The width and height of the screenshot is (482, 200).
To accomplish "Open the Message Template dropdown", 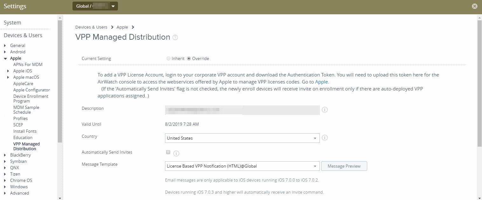I will [x=242, y=166].
